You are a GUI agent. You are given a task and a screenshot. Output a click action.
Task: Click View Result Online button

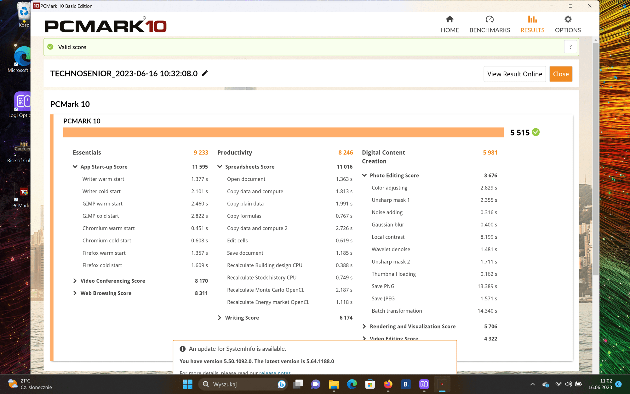514,74
